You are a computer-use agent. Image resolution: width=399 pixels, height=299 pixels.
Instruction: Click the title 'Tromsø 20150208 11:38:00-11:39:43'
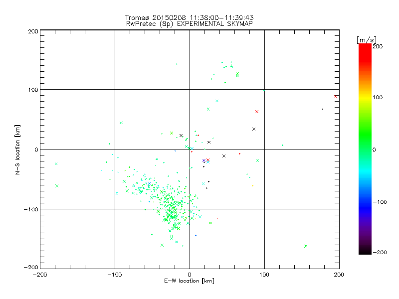pyautogui.click(x=189, y=17)
